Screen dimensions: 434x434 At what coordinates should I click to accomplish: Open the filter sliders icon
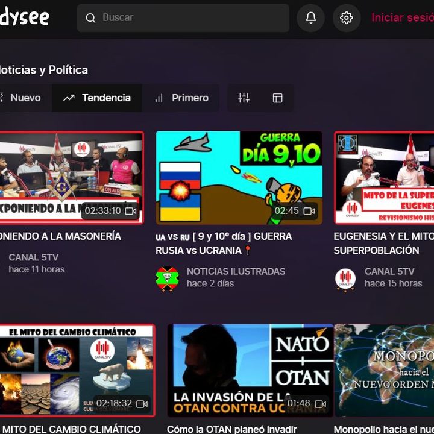pyautogui.click(x=244, y=98)
